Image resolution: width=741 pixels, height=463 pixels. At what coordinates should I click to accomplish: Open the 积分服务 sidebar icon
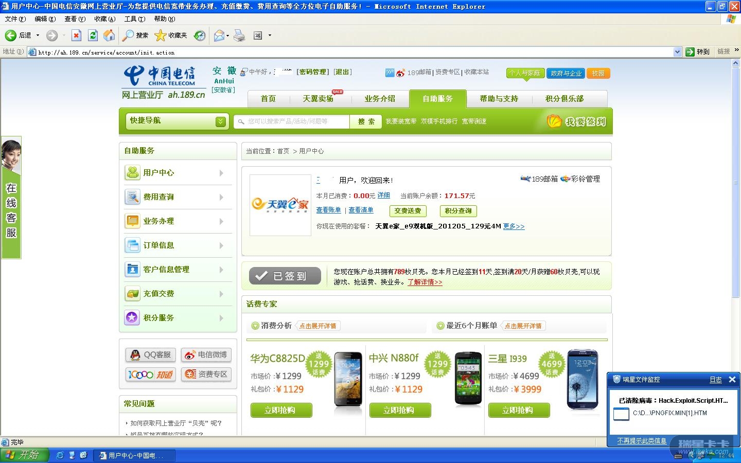[x=133, y=318]
